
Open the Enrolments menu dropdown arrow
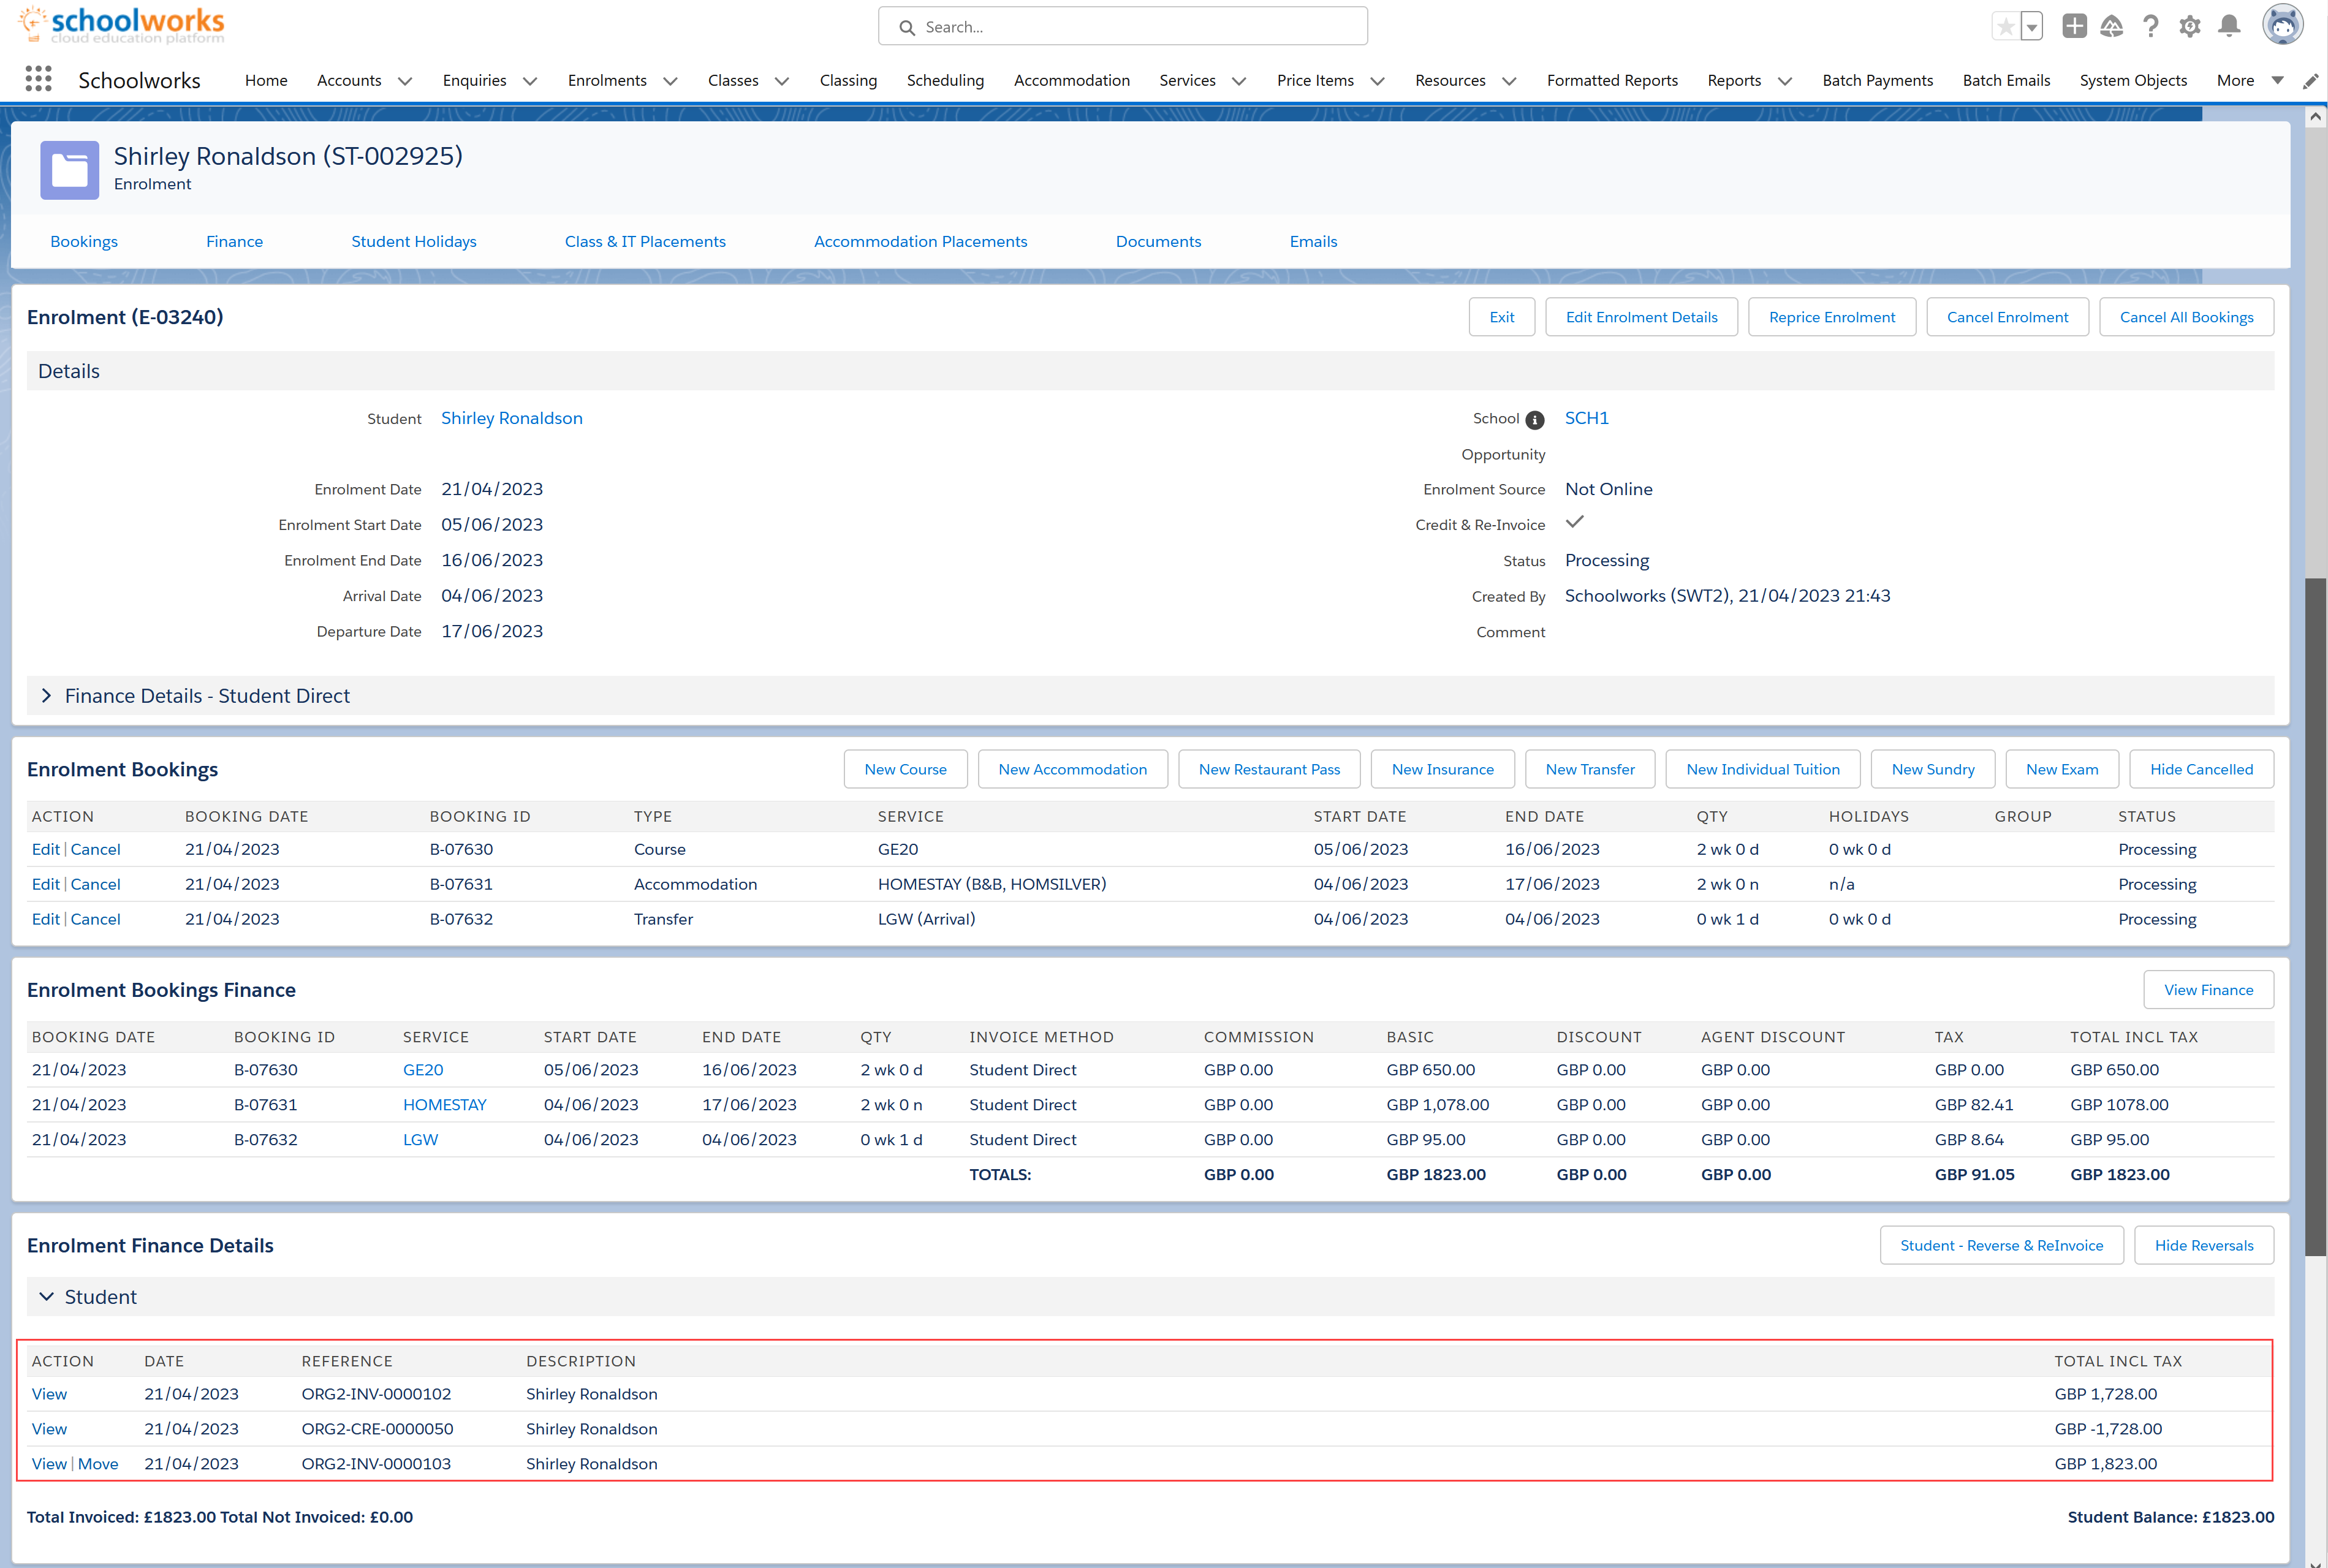(670, 81)
